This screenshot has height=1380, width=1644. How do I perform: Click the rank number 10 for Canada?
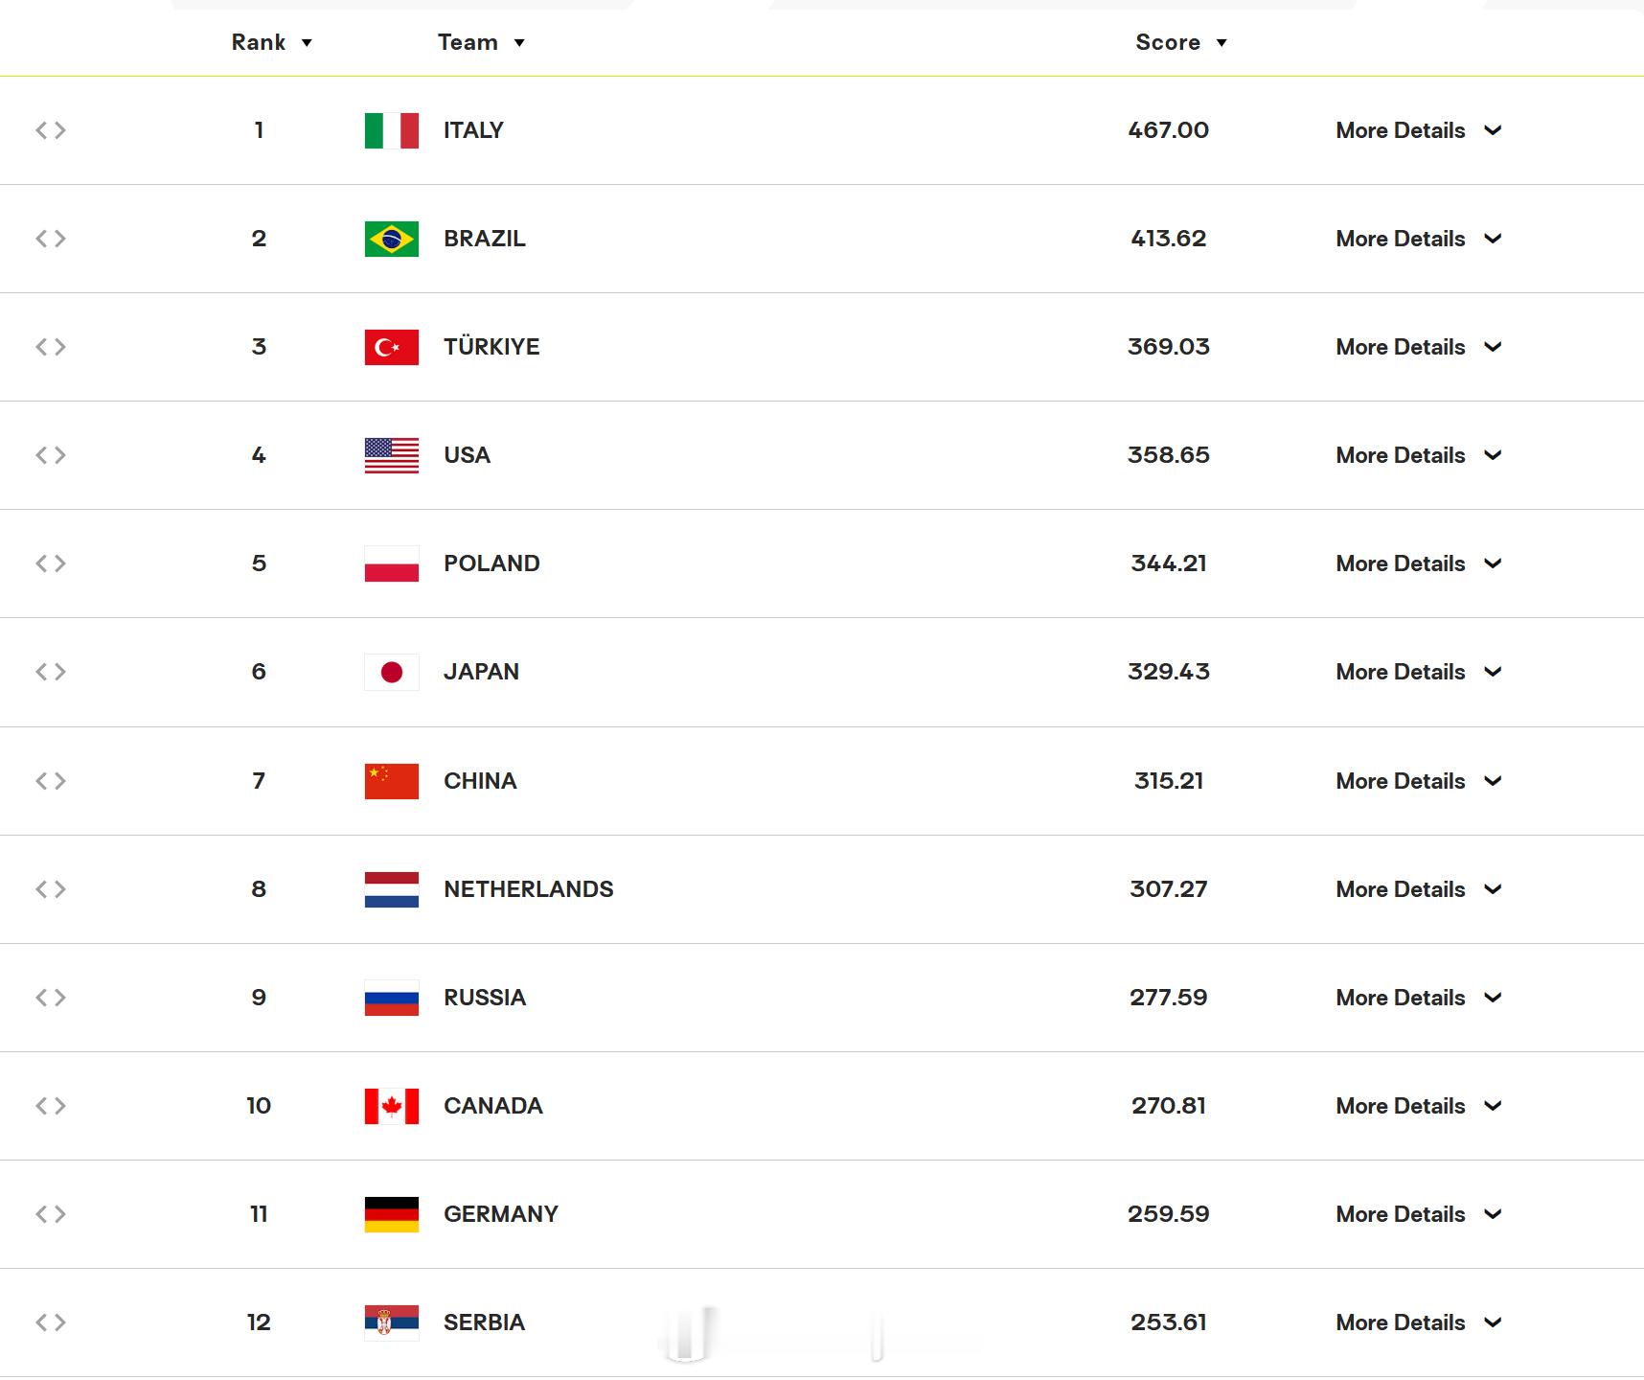(x=259, y=1106)
